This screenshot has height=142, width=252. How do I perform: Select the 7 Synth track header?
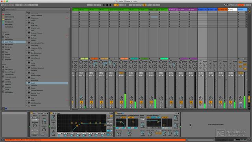click(113, 9)
